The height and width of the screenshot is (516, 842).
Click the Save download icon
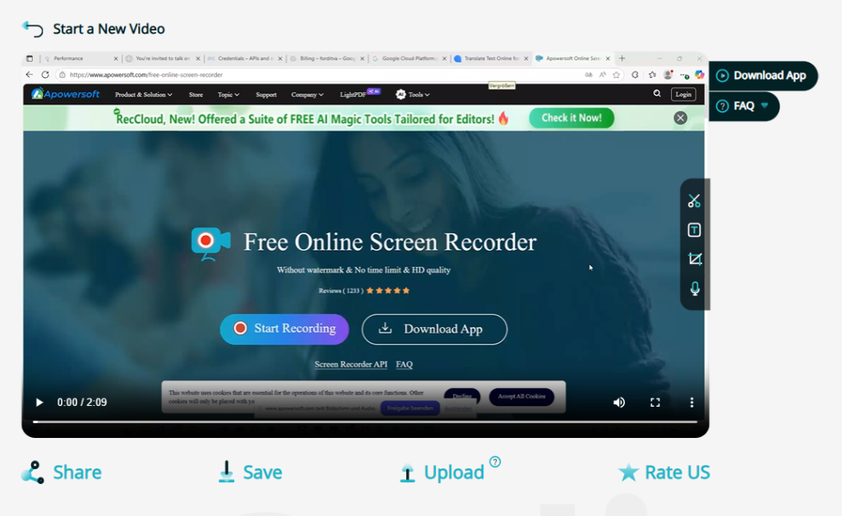click(227, 472)
